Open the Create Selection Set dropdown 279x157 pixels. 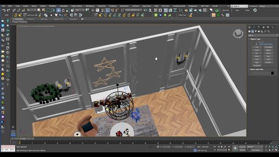(133, 10)
